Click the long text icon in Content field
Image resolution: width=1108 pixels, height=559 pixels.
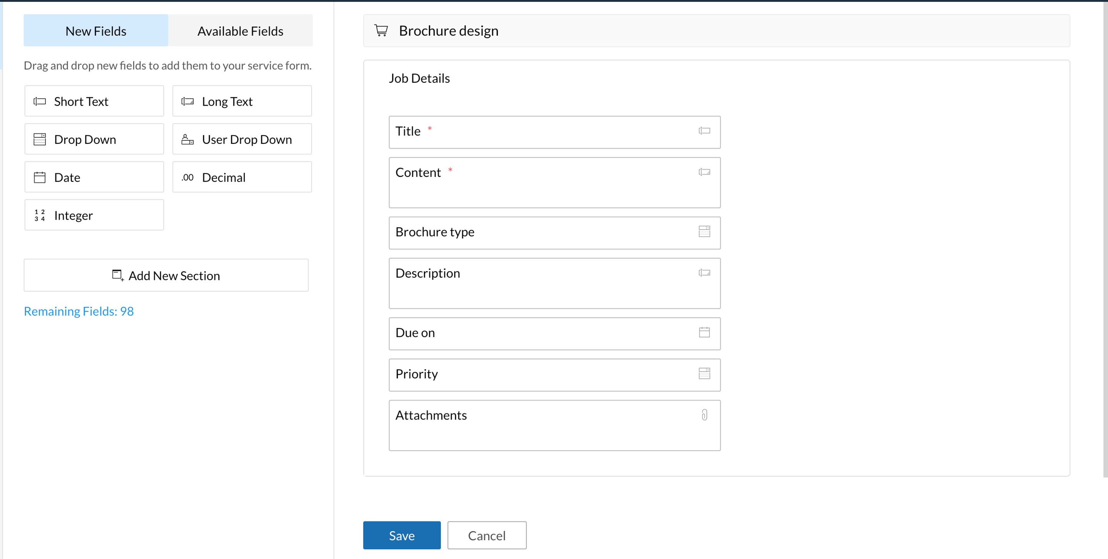coord(704,172)
